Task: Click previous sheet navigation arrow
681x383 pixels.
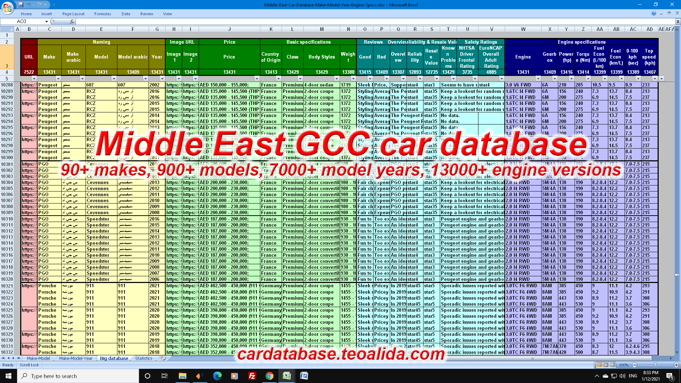Action: [x=9, y=358]
